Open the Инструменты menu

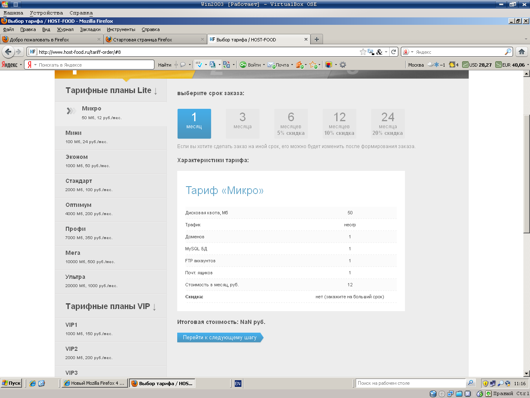[121, 29]
